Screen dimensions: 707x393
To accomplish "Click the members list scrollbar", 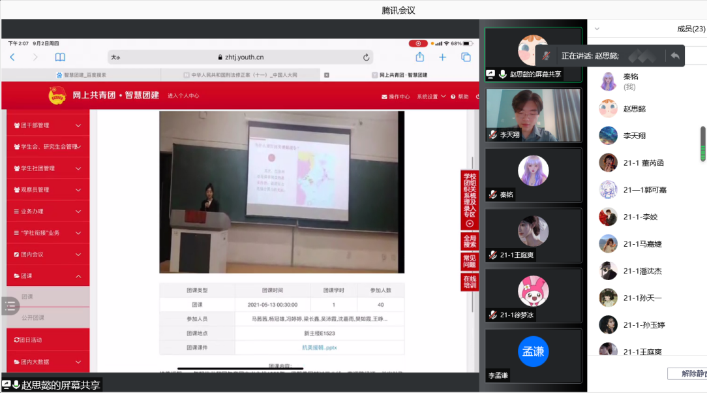I will (703, 144).
